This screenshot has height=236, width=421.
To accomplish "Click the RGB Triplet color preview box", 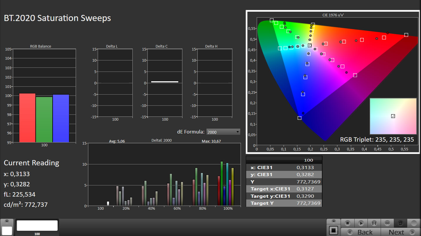I will (393, 116).
